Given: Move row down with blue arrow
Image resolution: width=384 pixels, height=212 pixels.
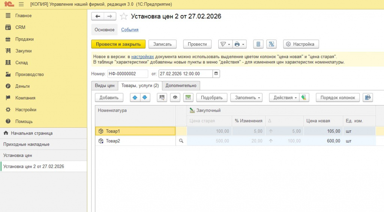Looking at the screenshot, I should (145, 97).
